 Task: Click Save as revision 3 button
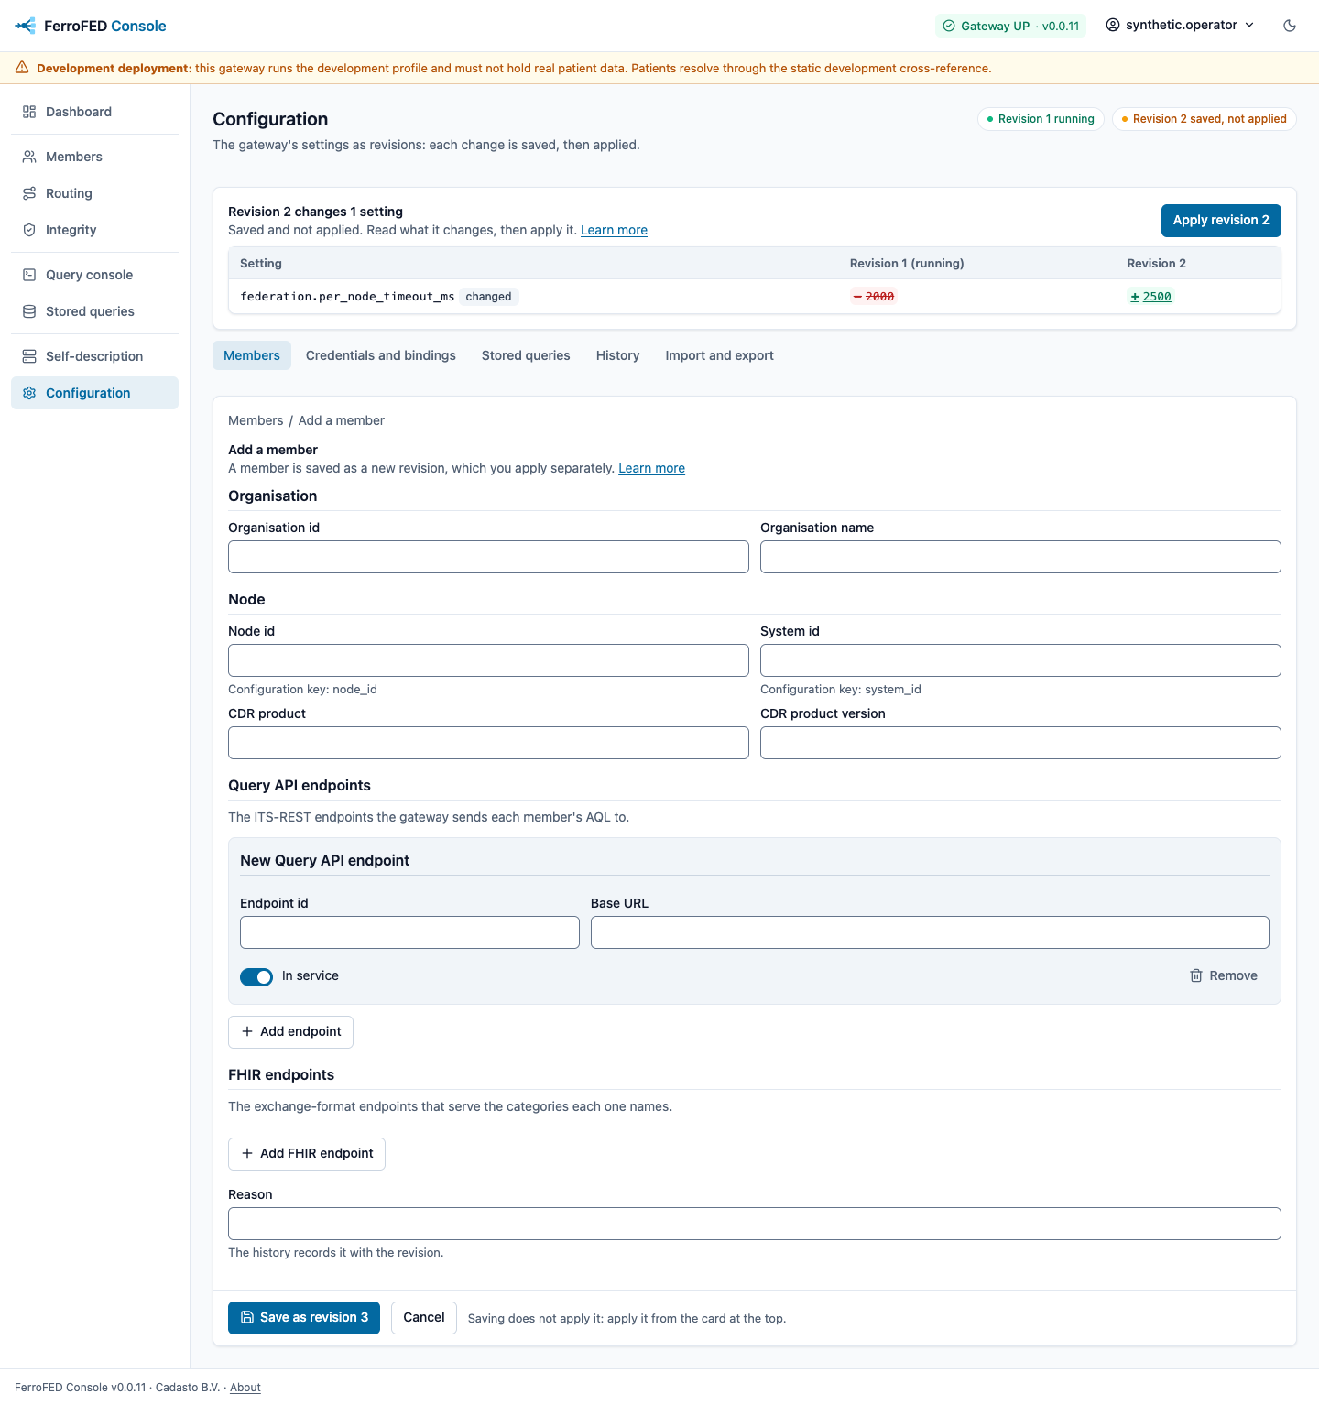click(x=304, y=1318)
